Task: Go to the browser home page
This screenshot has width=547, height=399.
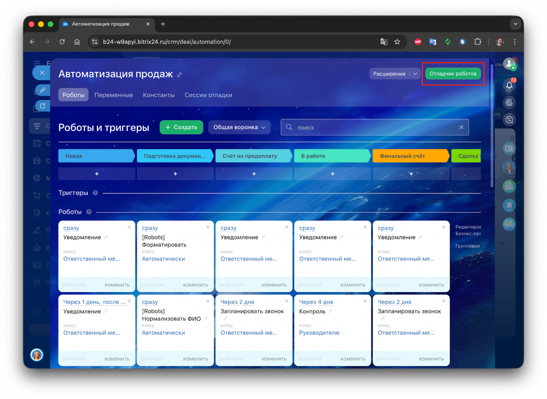Action: coord(77,42)
